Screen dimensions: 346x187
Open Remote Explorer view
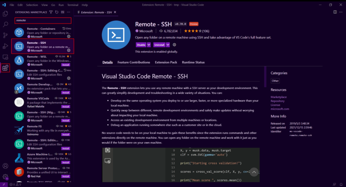5,57
